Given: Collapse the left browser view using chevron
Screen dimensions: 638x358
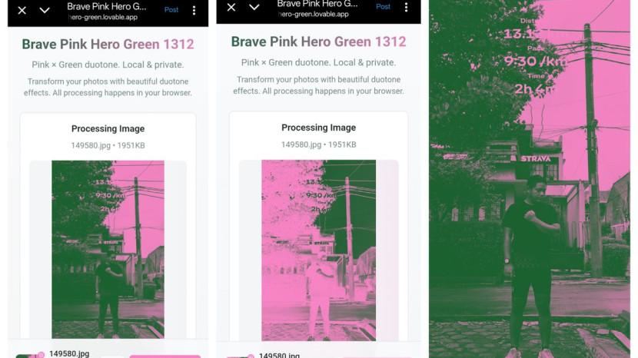Looking at the screenshot, I should point(45,10).
